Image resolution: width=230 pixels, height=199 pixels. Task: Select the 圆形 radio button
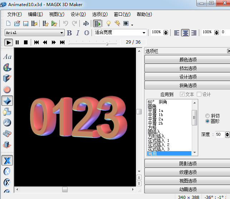click(x=207, y=121)
